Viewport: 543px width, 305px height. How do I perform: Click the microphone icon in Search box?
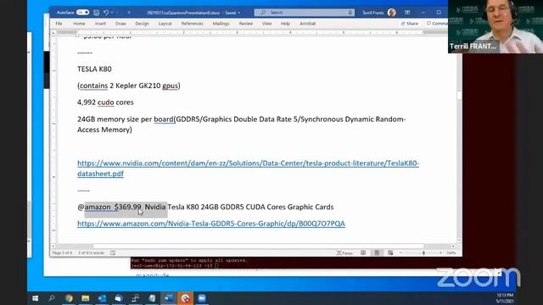pyautogui.click(x=350, y=13)
